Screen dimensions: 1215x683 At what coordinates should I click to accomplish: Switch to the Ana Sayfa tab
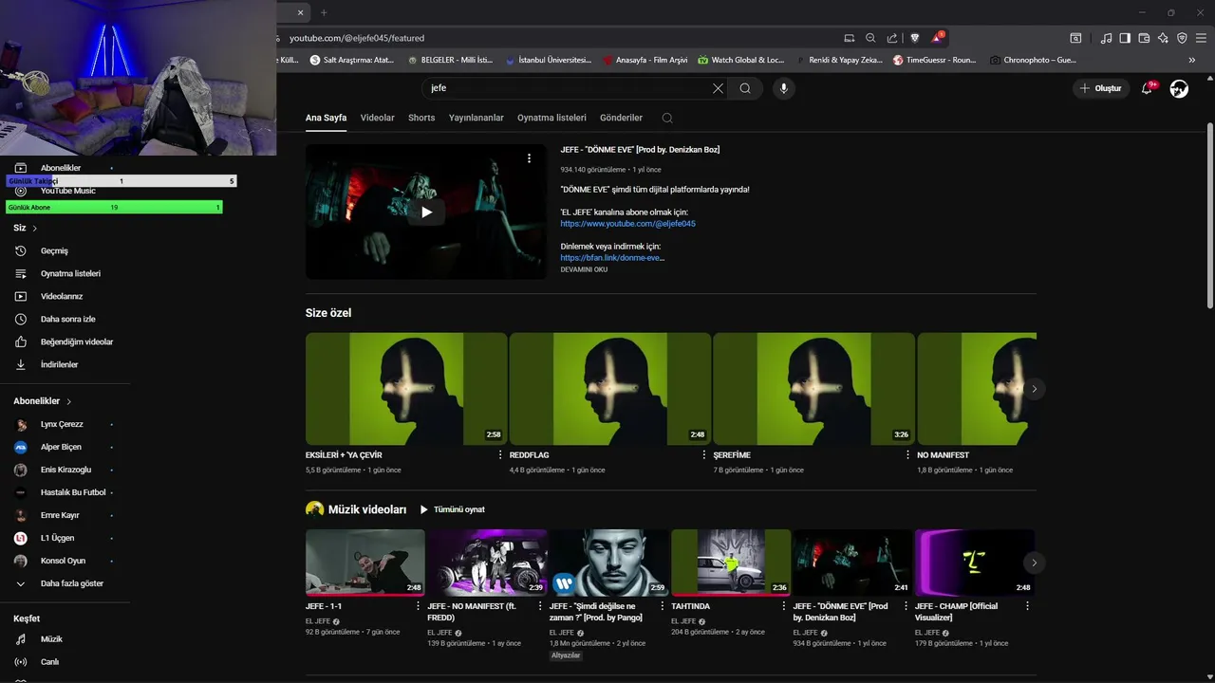[326, 118]
